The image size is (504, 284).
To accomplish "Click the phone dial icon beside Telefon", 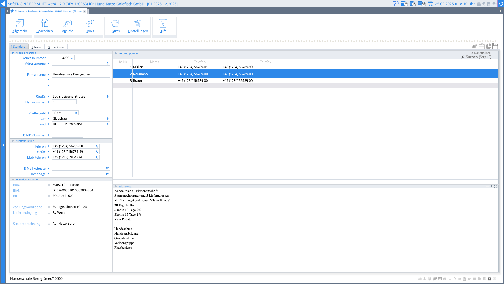I will pos(97,146).
